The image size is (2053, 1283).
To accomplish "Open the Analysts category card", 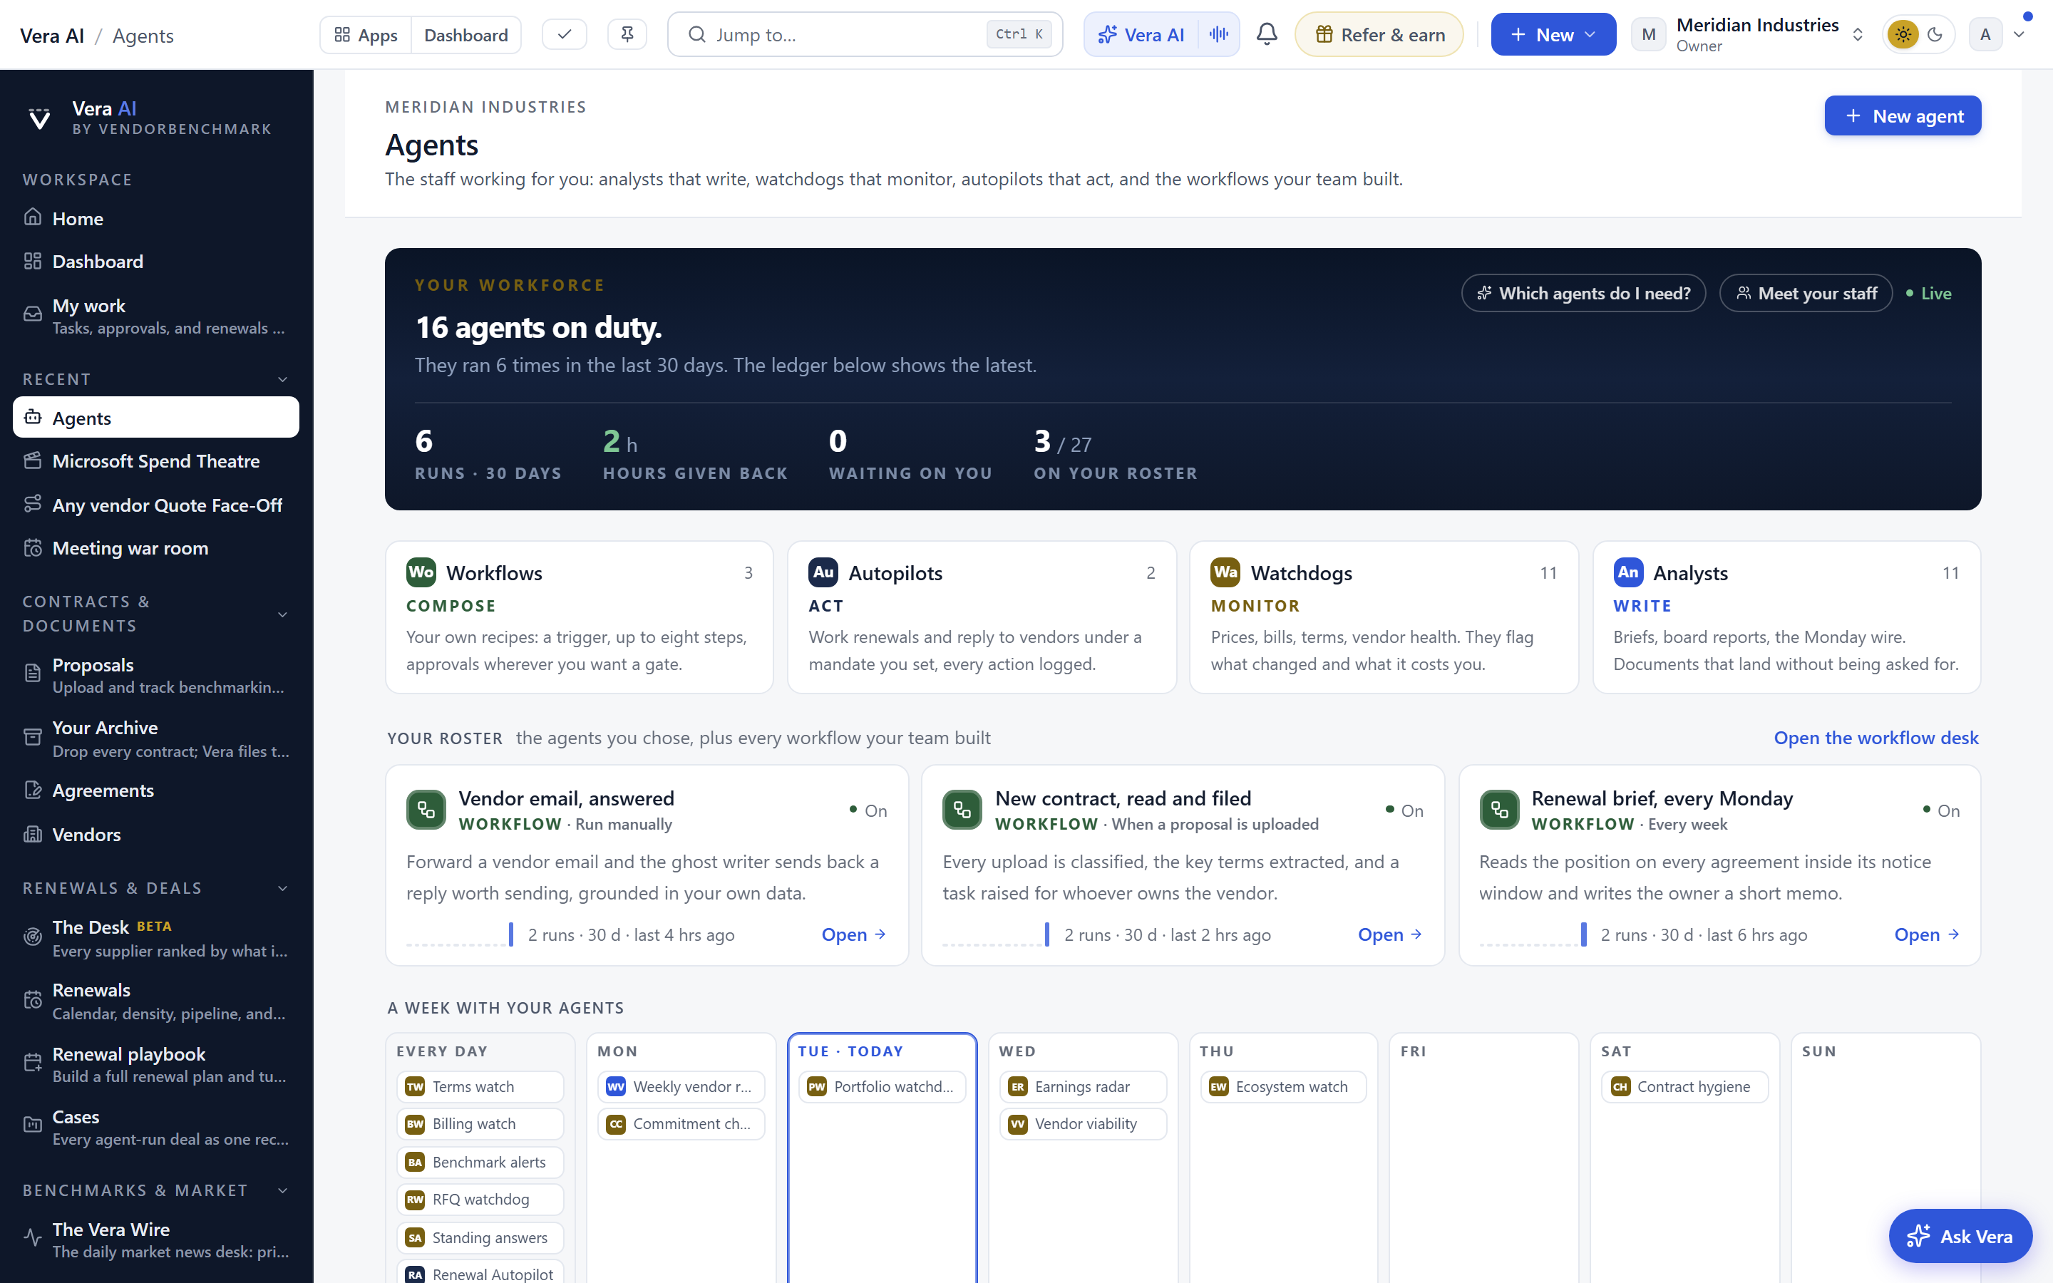I will point(1786,617).
